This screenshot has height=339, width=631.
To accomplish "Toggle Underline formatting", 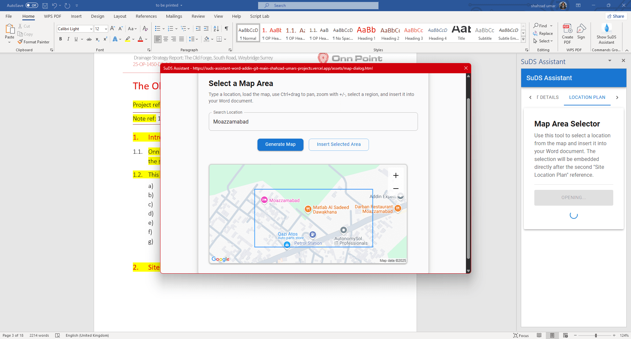I will click(x=76, y=39).
